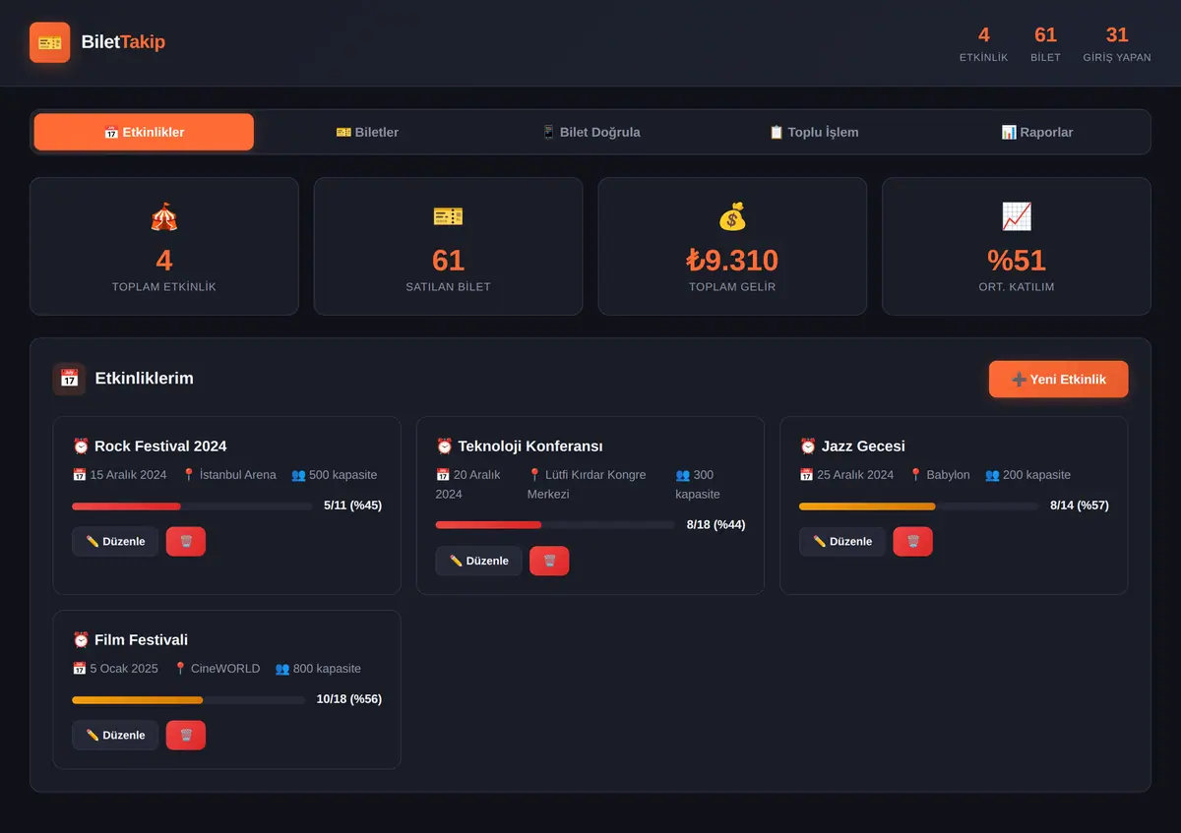Click the Teknoloji Konferansı attendance progress bar
Viewport: 1181px width, 833px height.
click(x=555, y=525)
